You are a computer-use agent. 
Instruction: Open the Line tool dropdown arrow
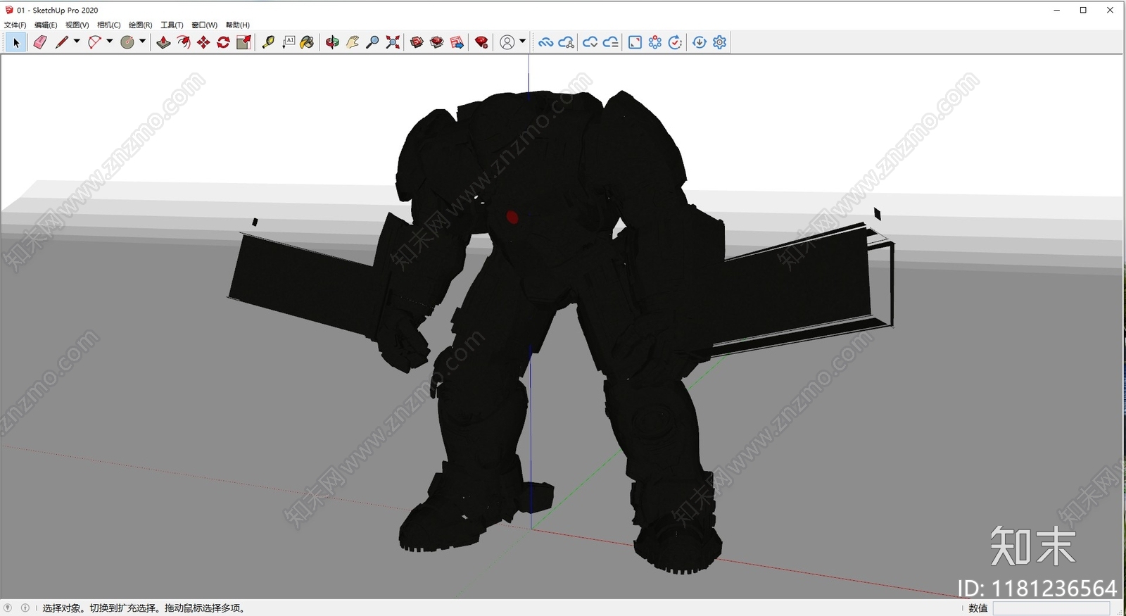[x=77, y=42]
